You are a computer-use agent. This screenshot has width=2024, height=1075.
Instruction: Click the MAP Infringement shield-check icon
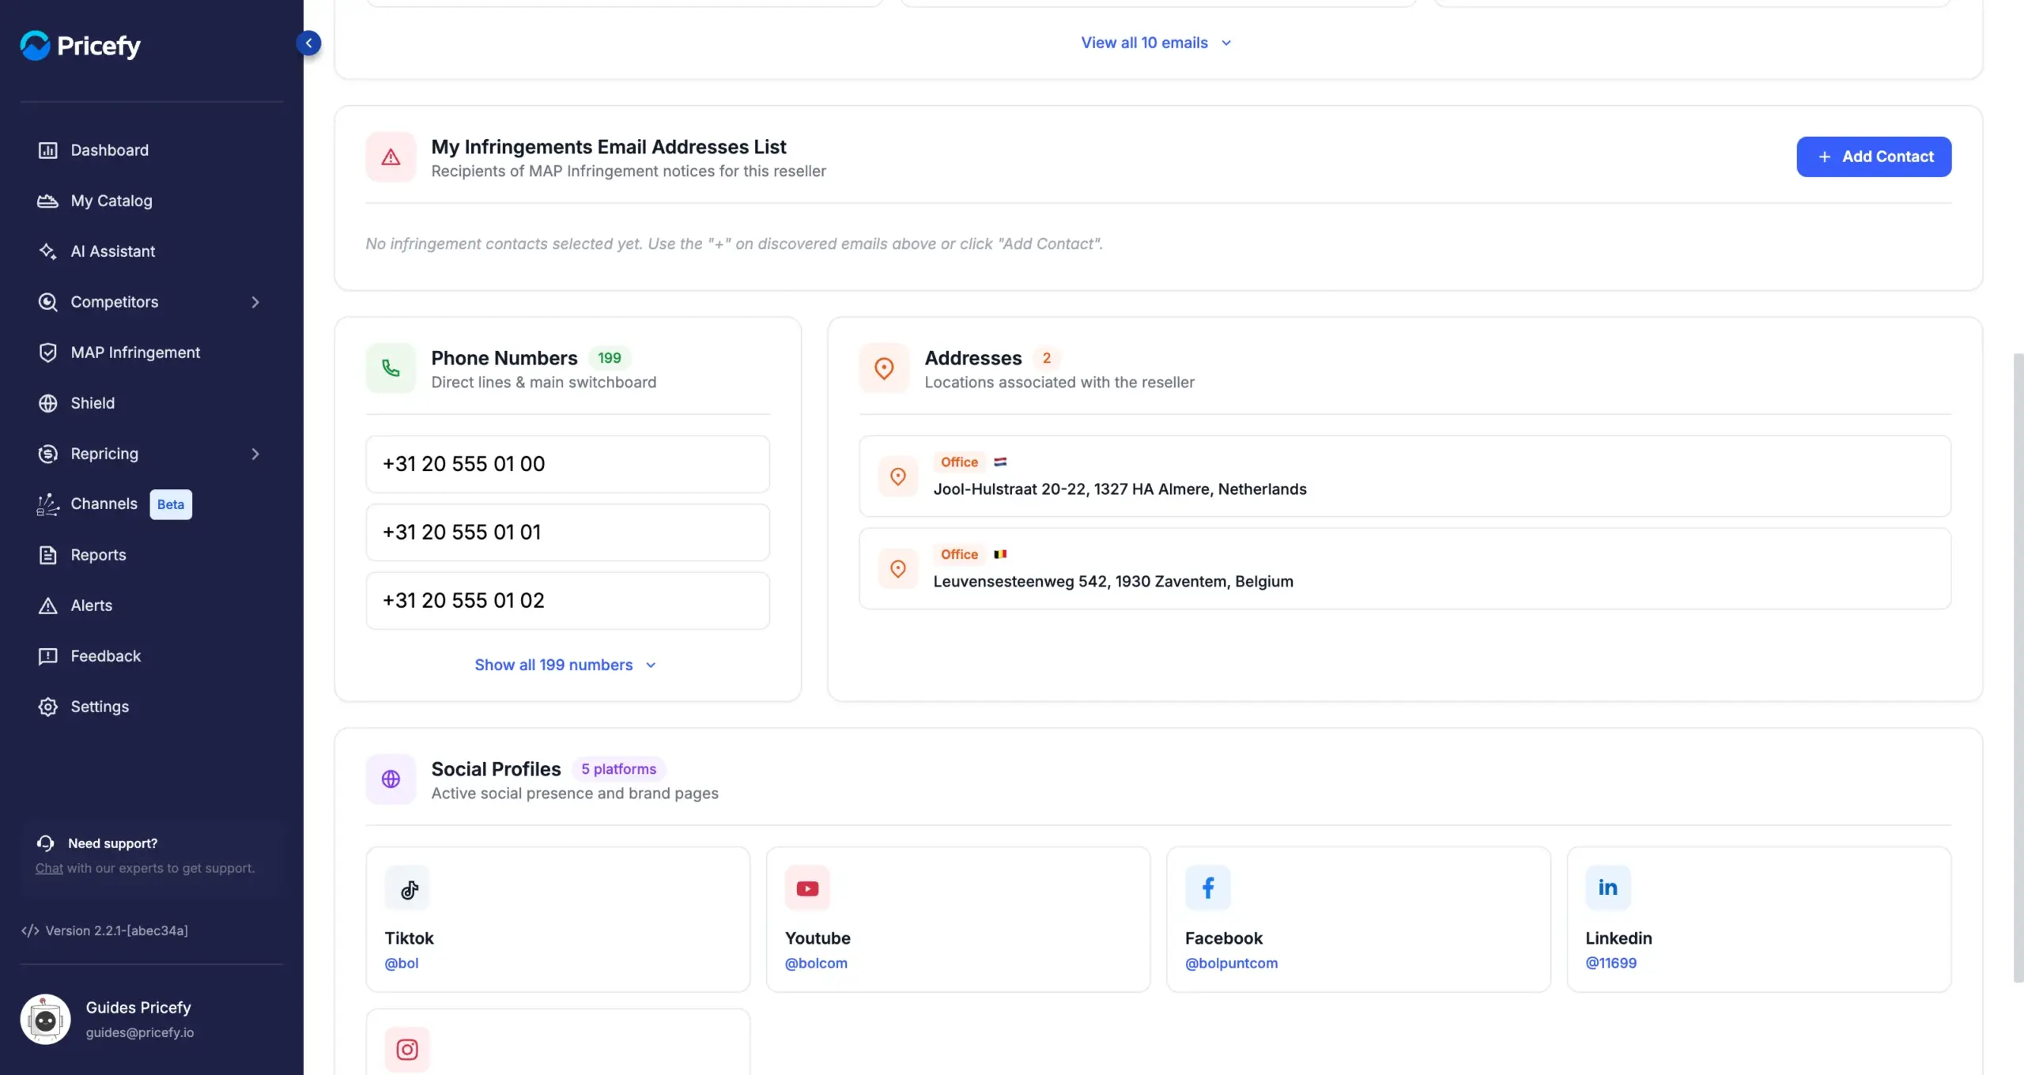[x=47, y=353]
